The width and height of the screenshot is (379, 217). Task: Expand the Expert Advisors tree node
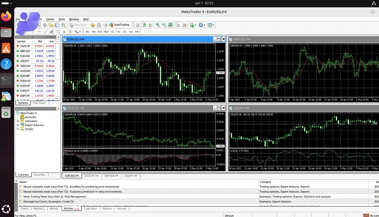18,125
